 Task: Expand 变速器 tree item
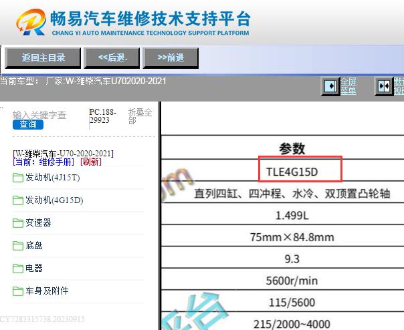38,223
